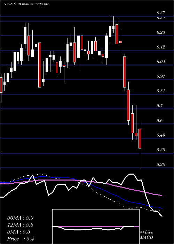The width and height of the screenshot is (174, 244).
Task: Click the '50MA : 5.9' reading
Action: point(20,218)
